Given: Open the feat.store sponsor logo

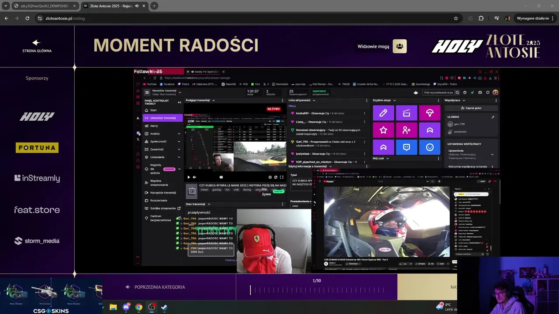Looking at the screenshot, I should click(x=37, y=210).
